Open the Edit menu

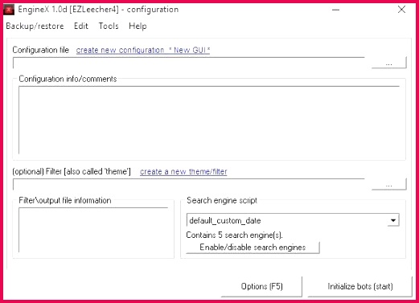tap(81, 26)
